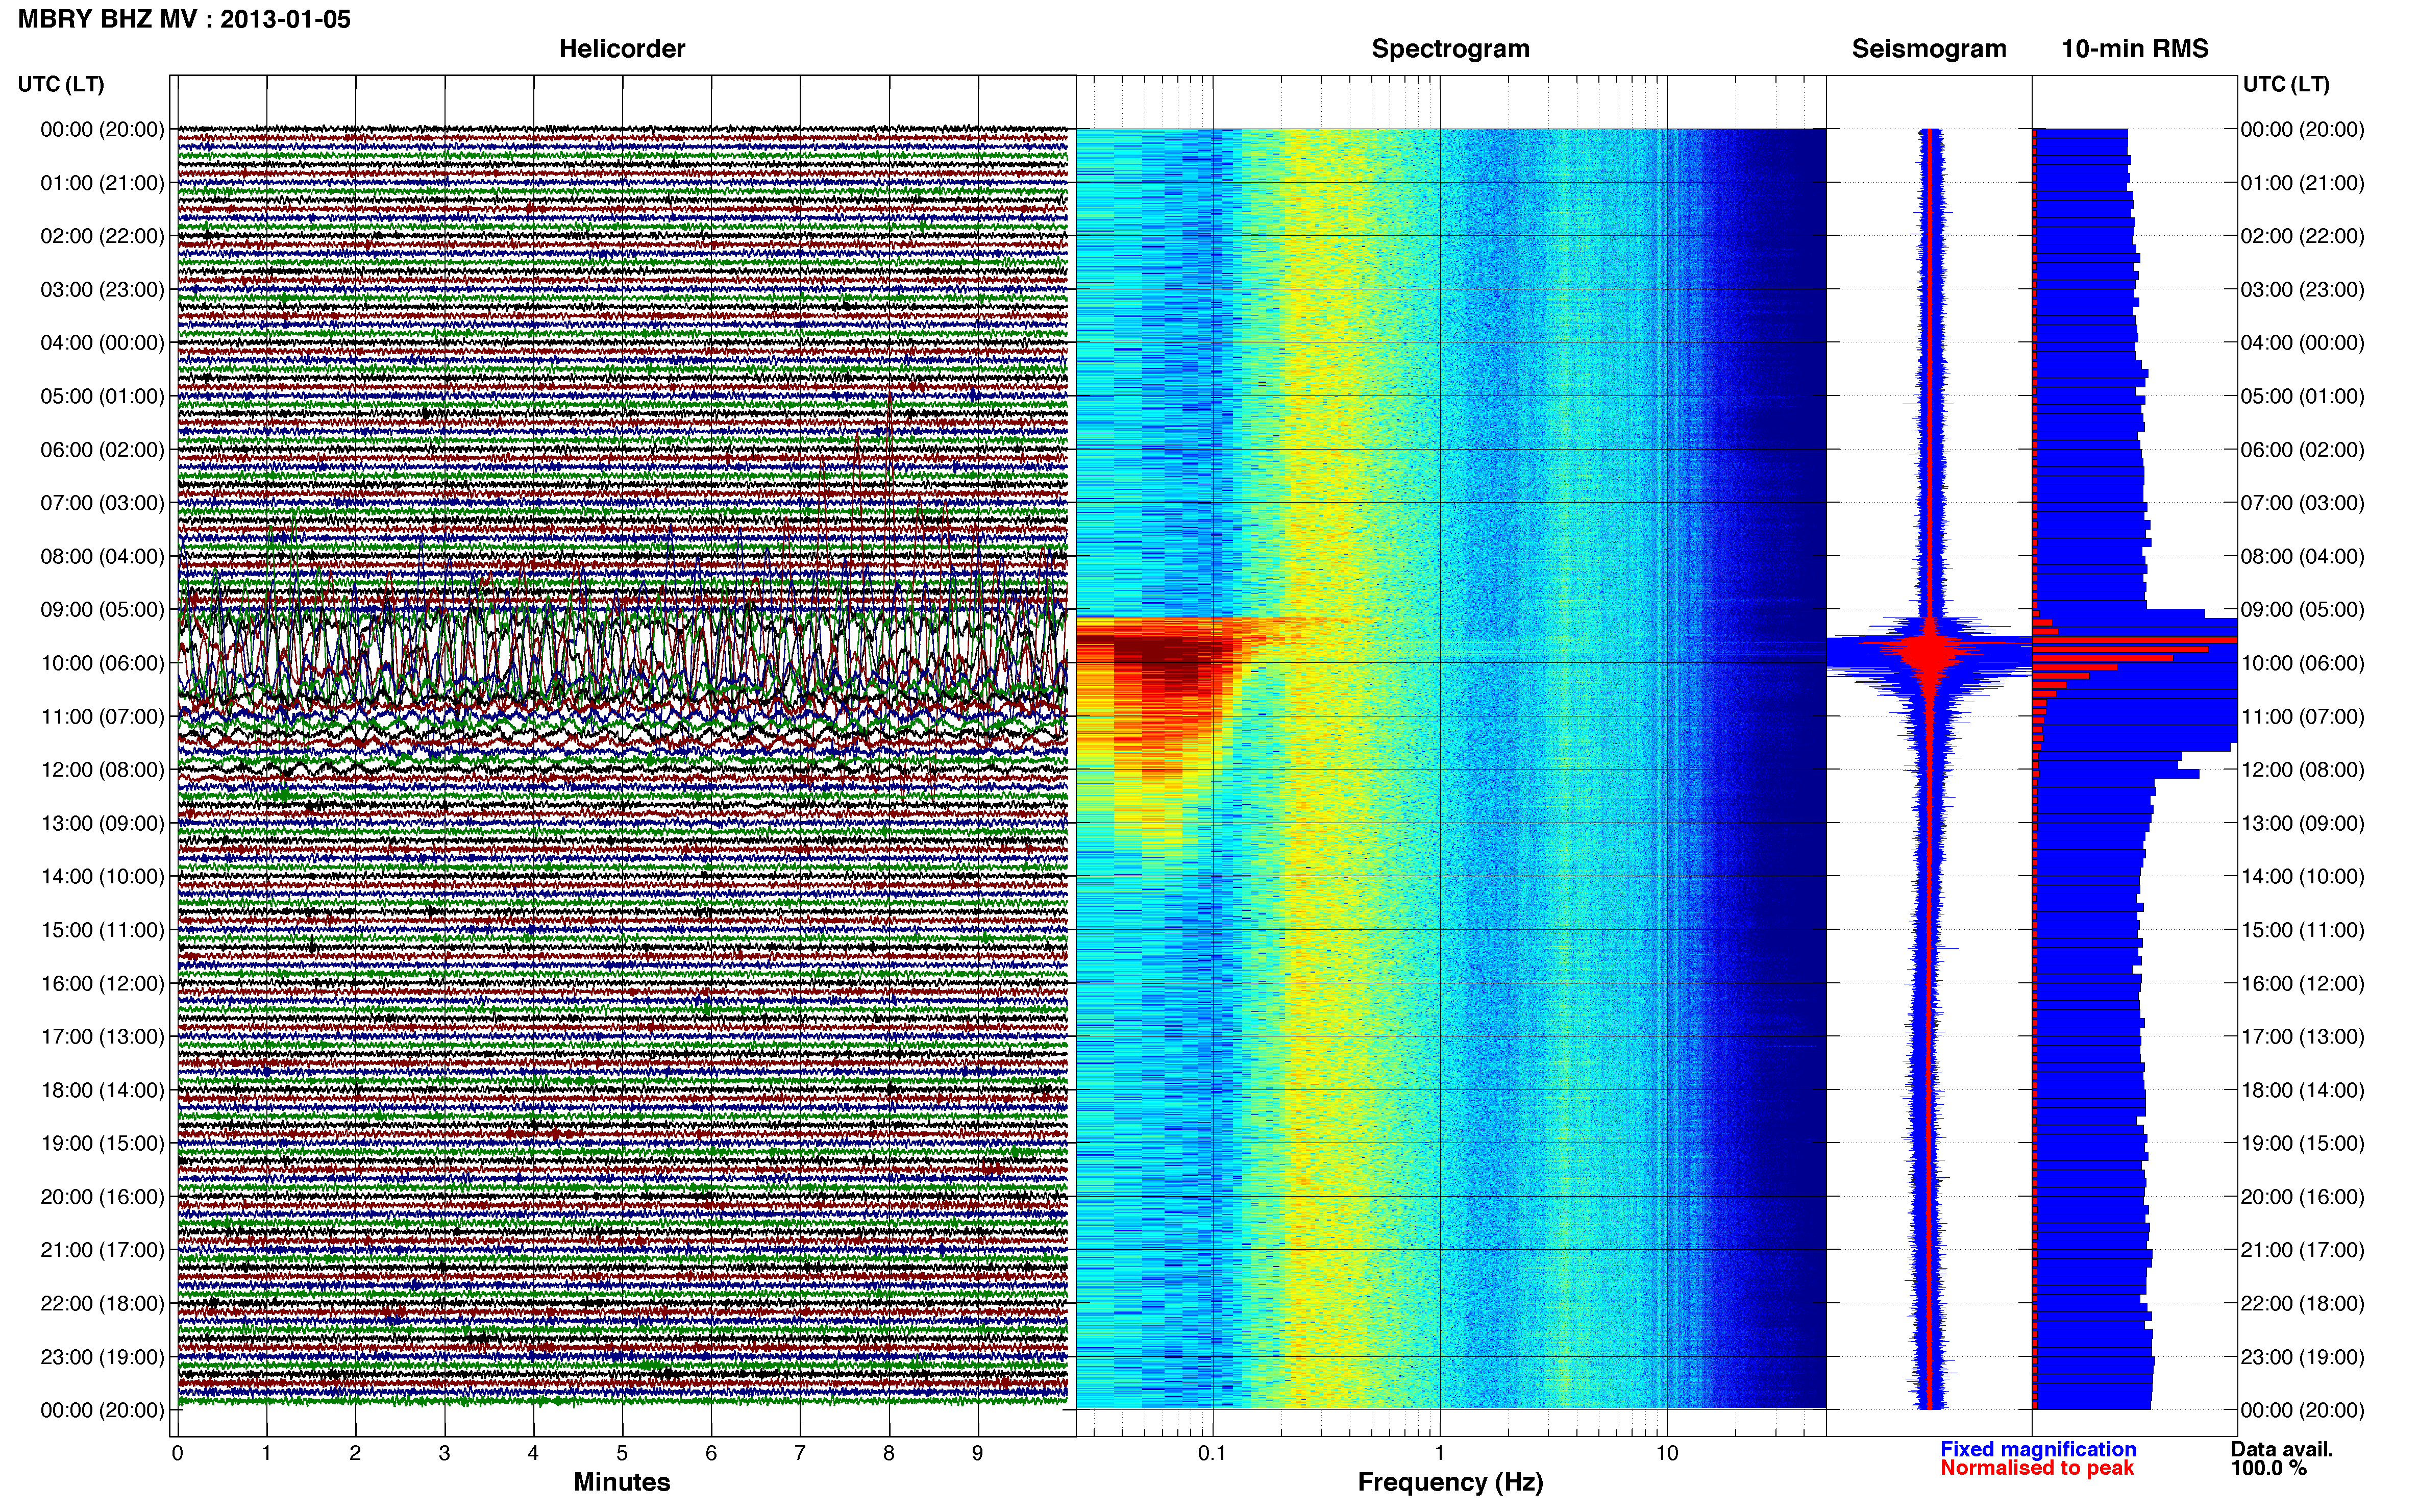Viewport: 2419px width, 1512px height.
Task: Click left time label 03:00 (23:00)
Action: (102, 290)
